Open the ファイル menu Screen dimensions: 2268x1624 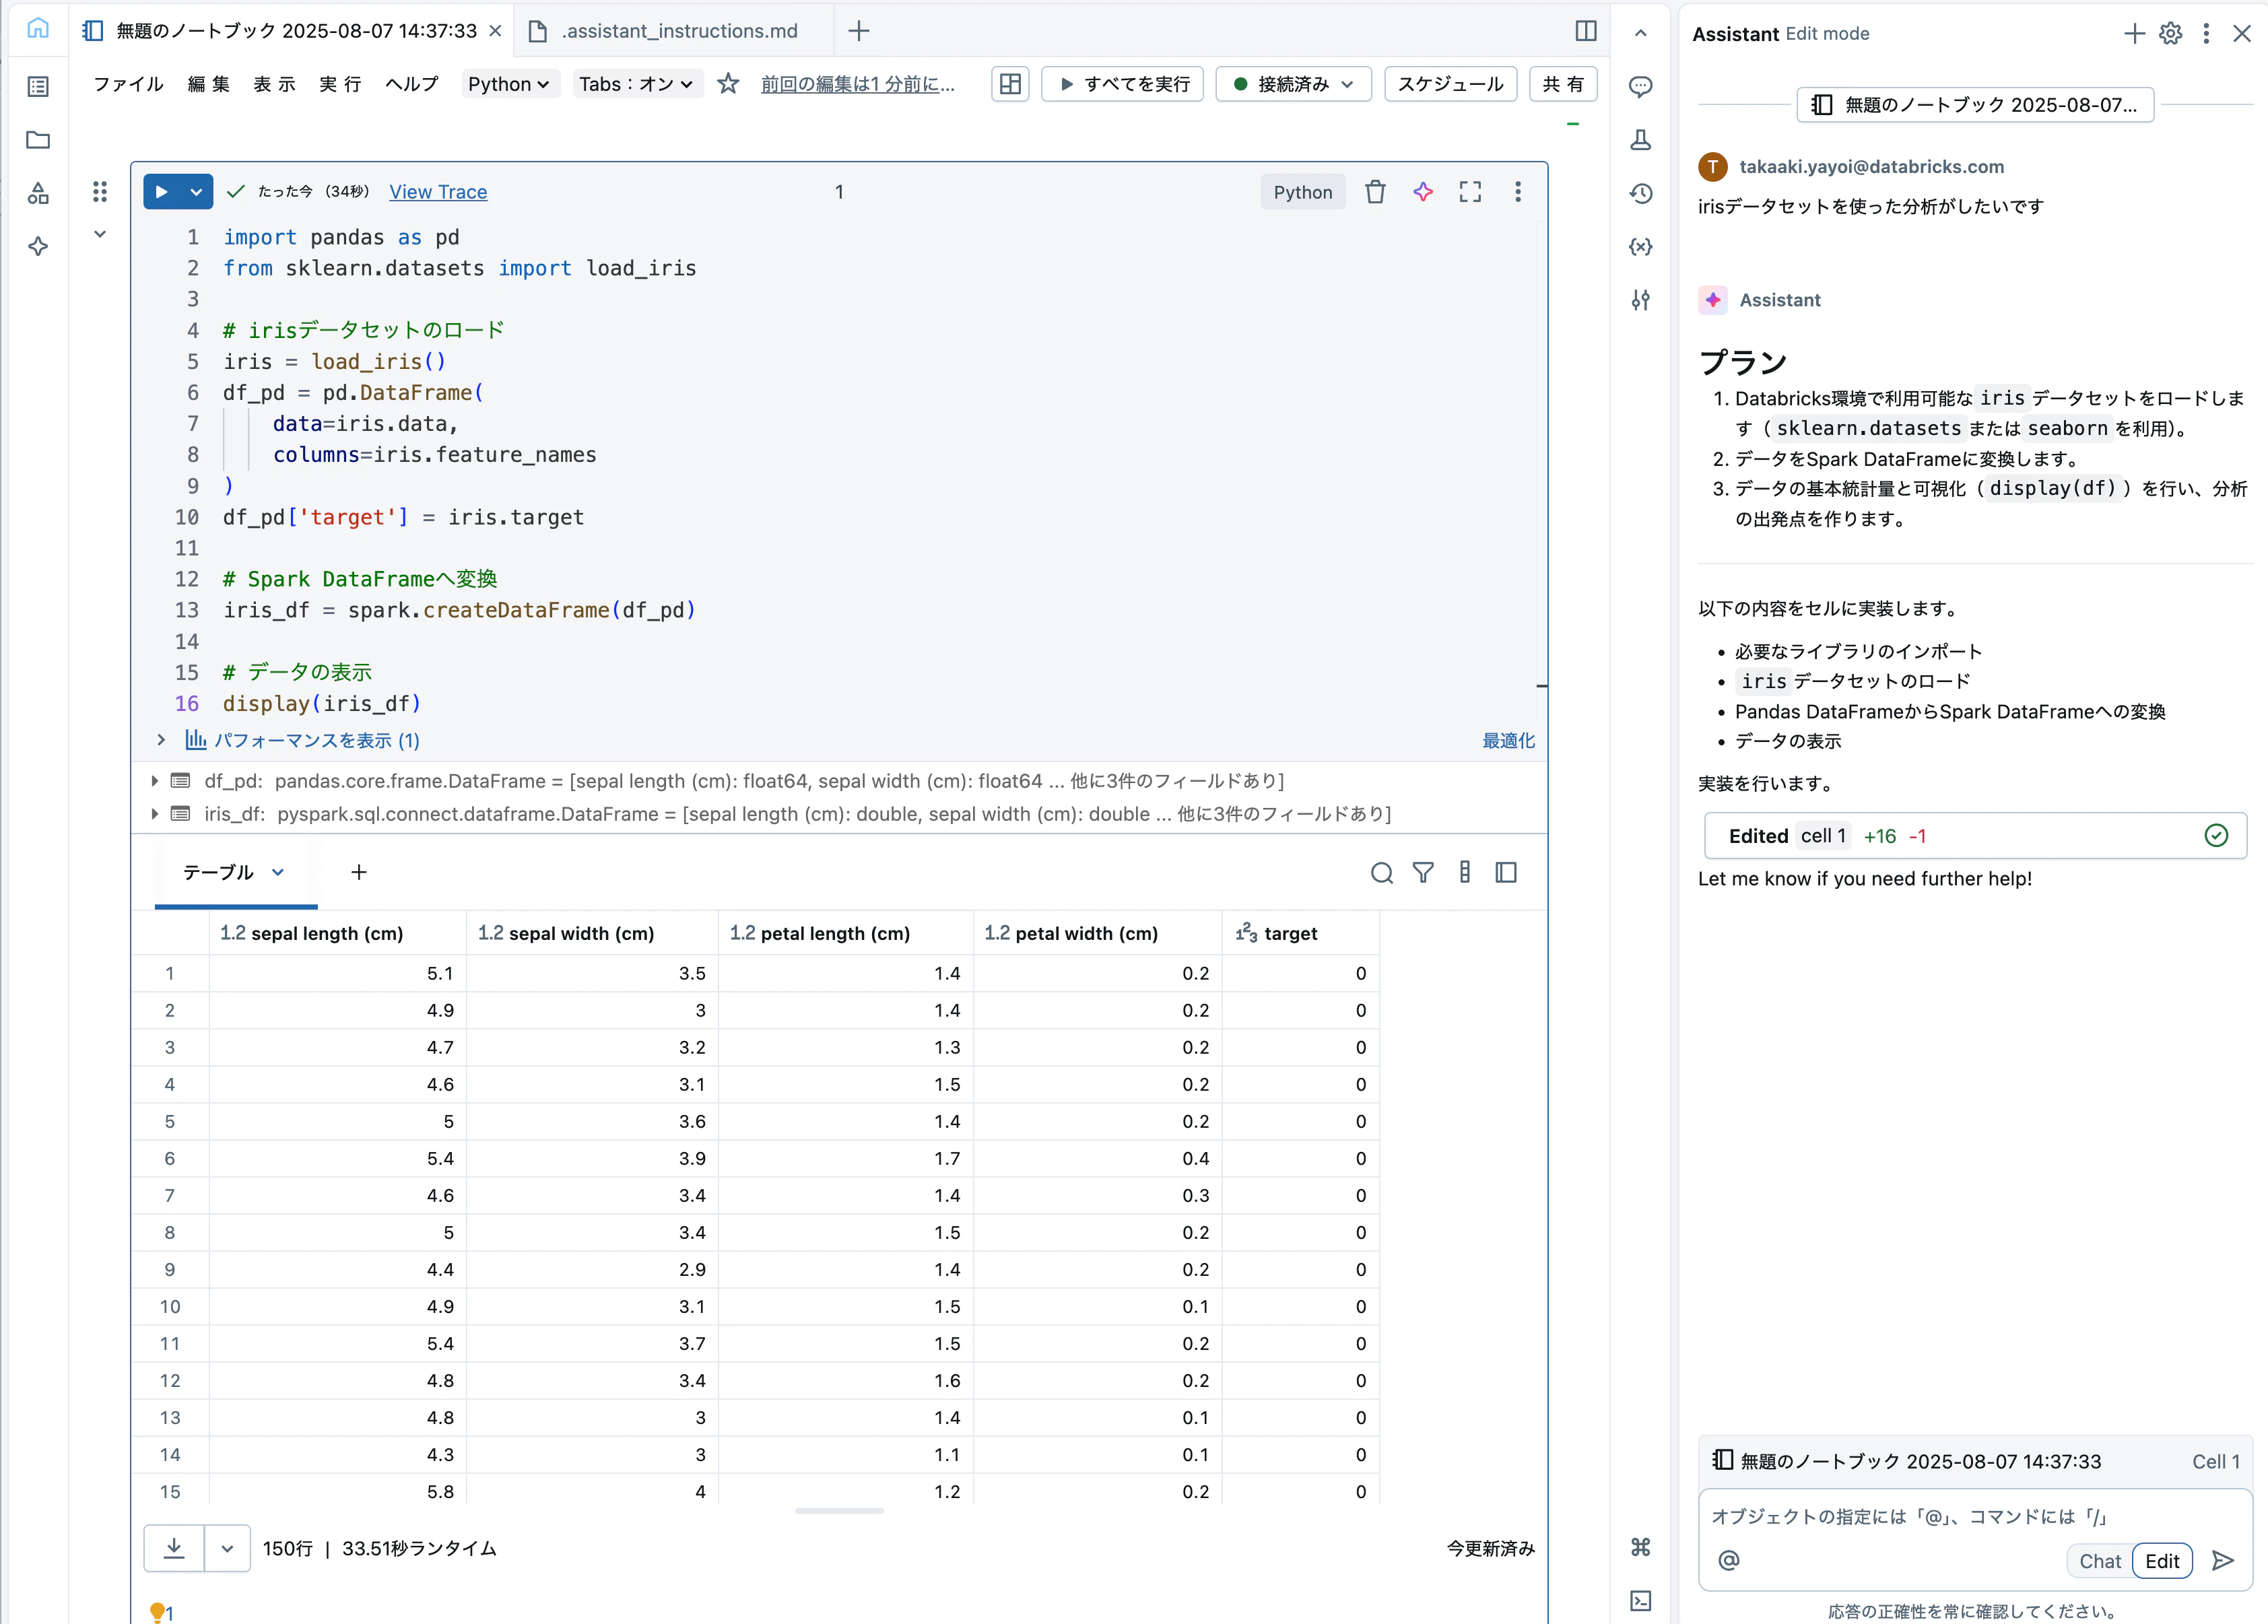tap(128, 84)
